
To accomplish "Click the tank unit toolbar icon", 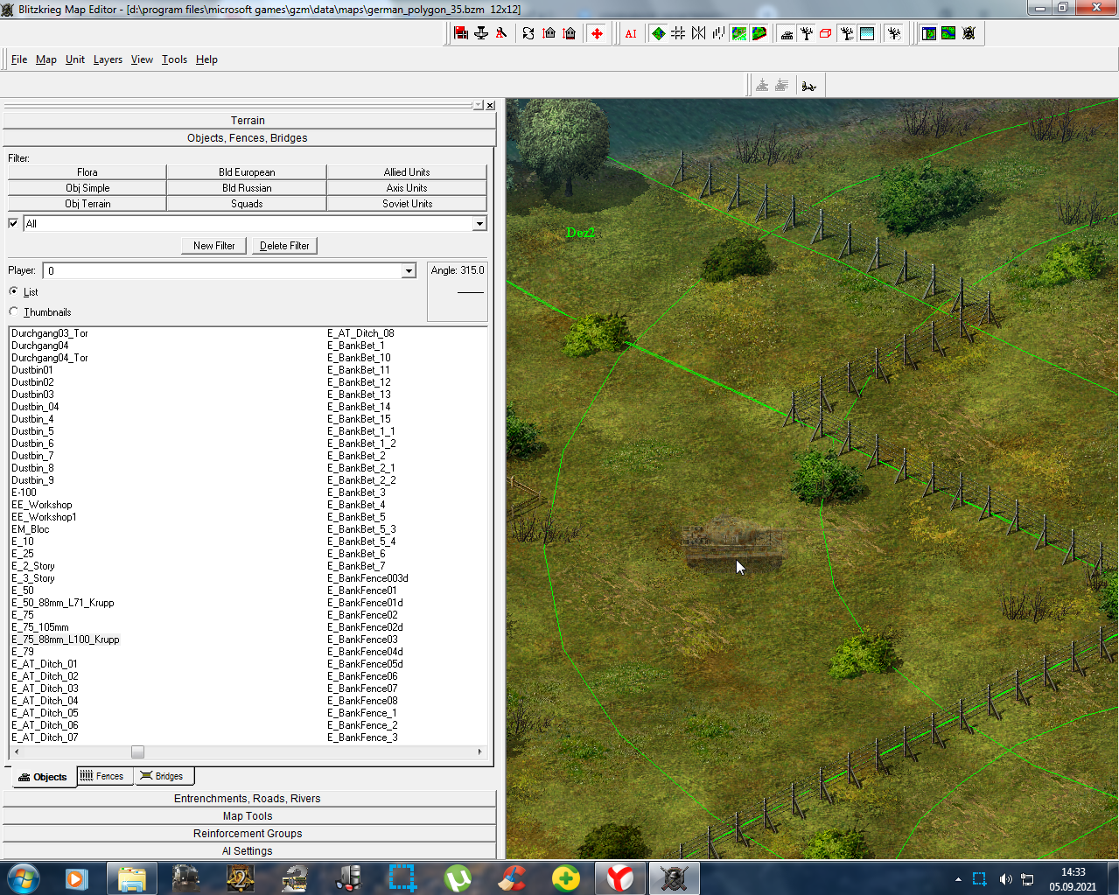I will coord(787,33).
